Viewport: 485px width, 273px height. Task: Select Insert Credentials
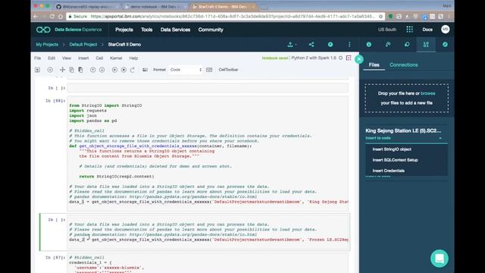point(388,171)
